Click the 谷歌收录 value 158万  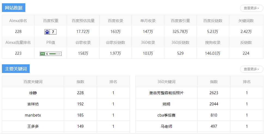pos(83,53)
